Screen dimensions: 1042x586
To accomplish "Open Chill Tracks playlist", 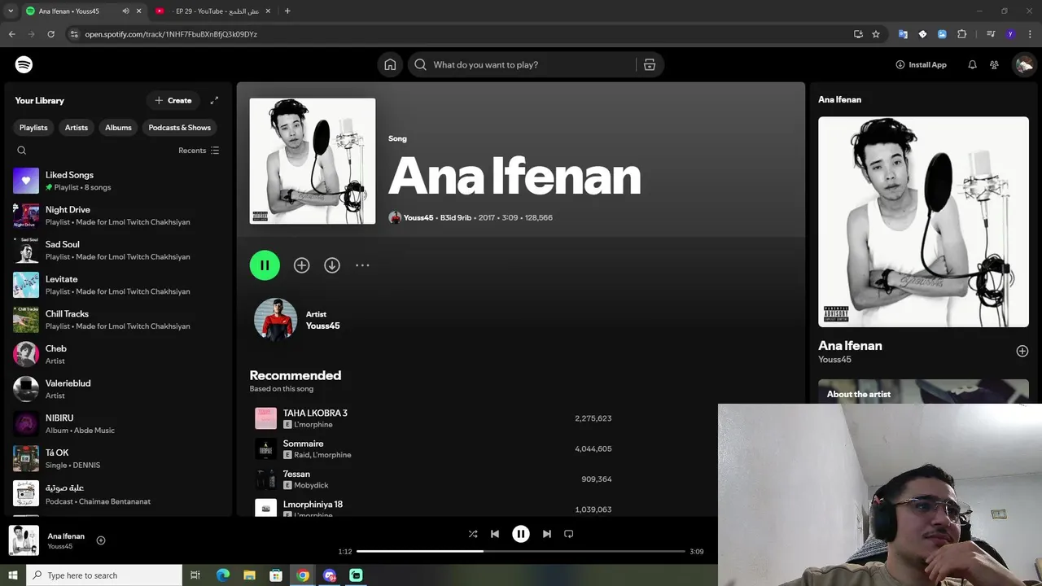I will click(x=117, y=320).
